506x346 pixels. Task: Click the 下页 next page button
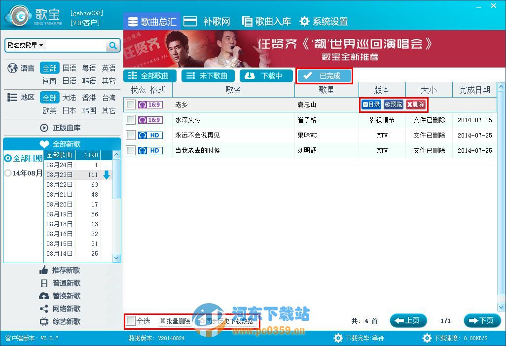tap(482, 320)
